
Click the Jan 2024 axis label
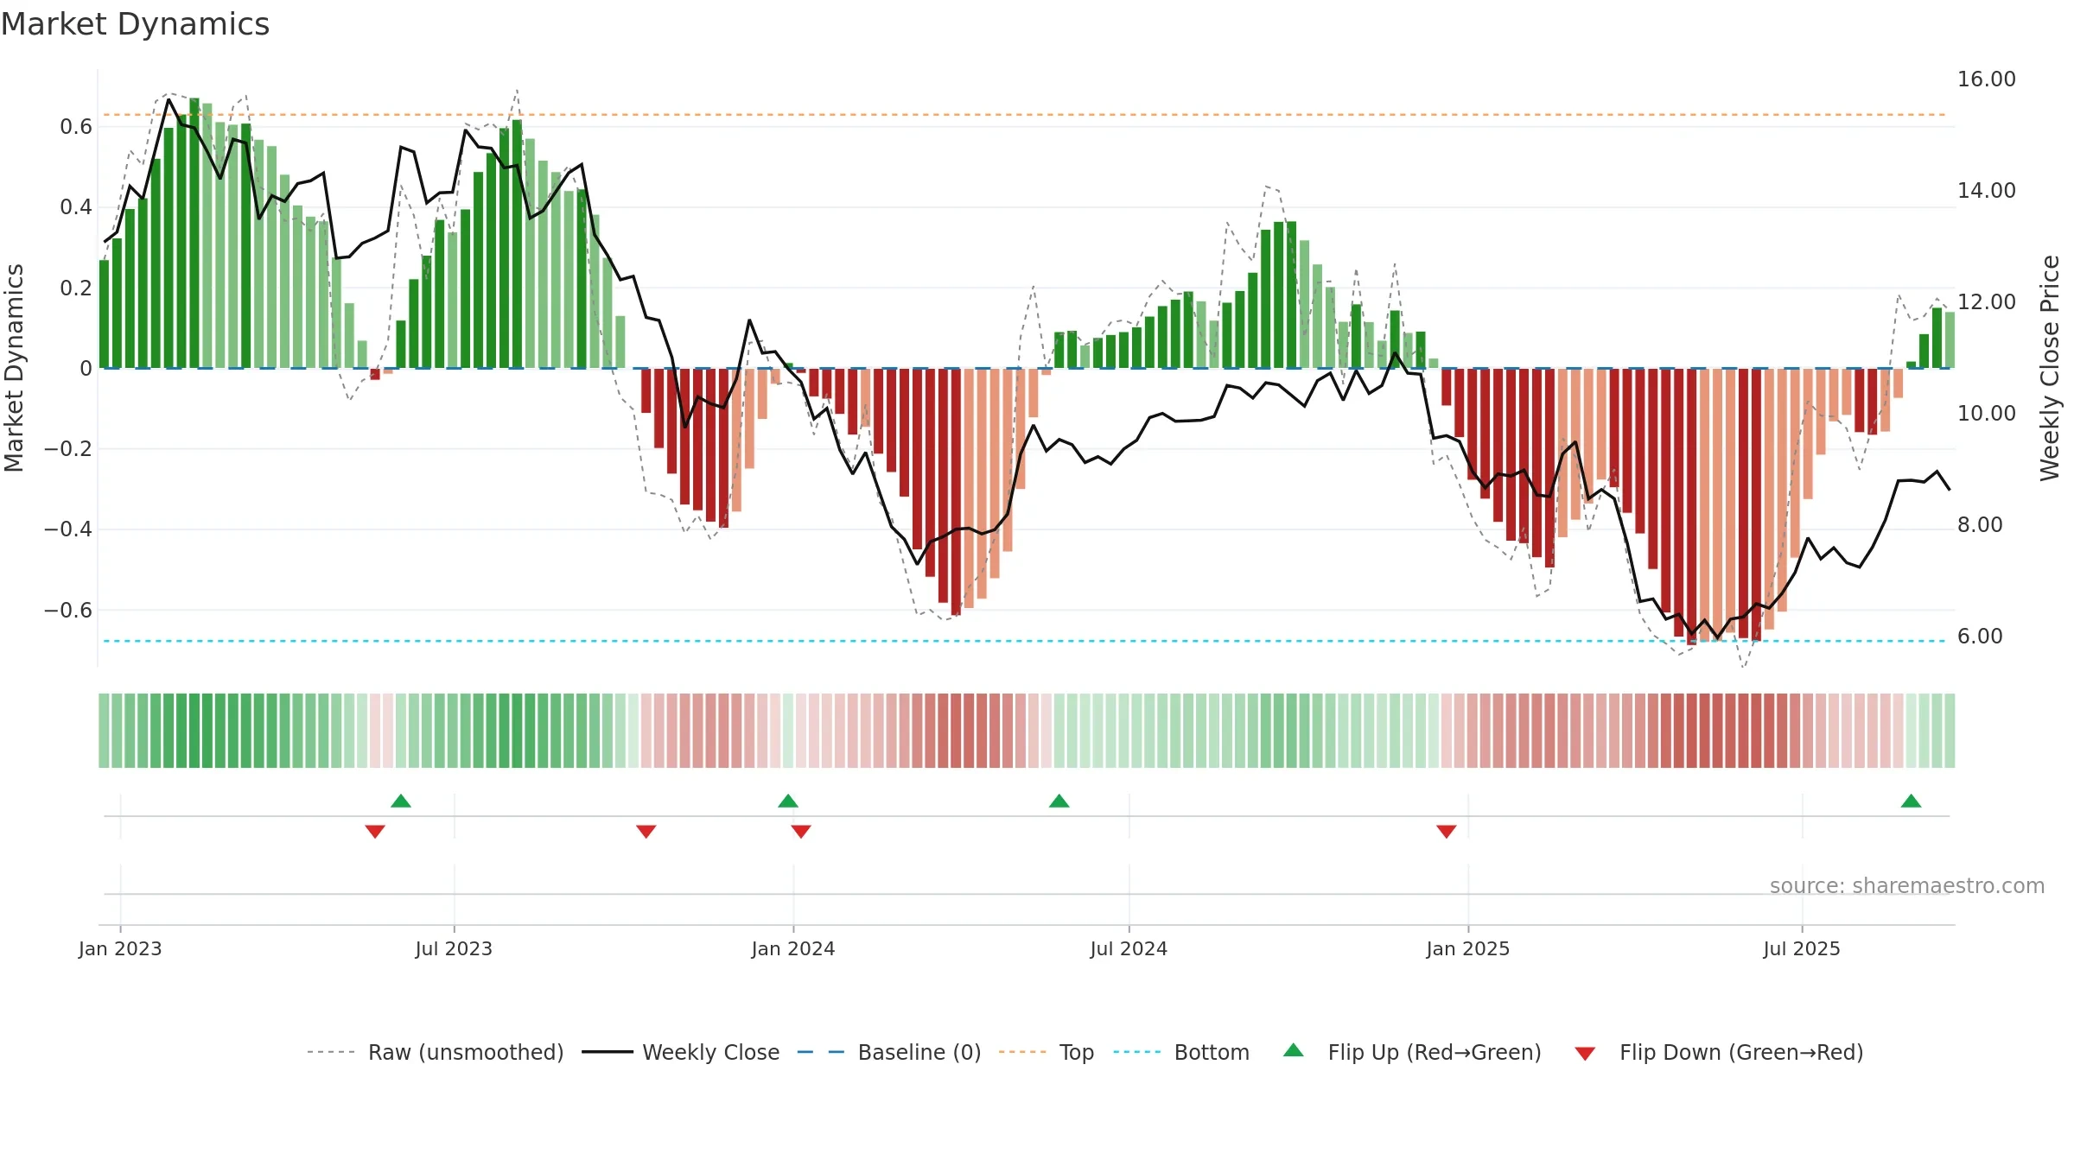[793, 948]
